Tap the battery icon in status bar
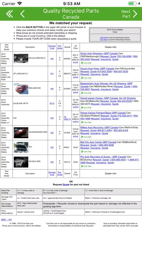This screenshot has width=142, height=253. [x=133, y=3]
